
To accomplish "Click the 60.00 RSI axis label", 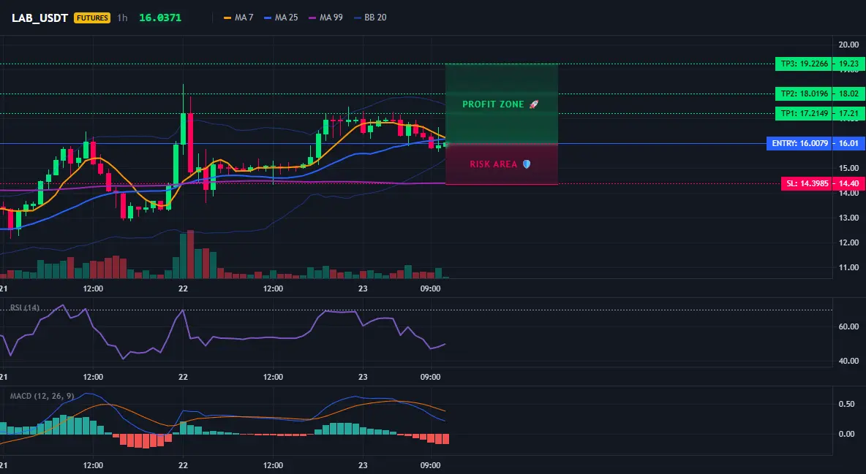I will pyautogui.click(x=848, y=326).
